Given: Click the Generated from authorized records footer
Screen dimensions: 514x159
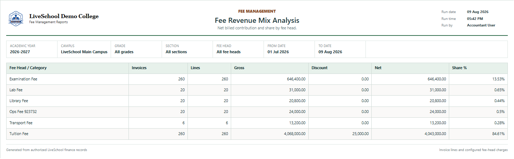Looking at the screenshot, I should coord(47,150).
